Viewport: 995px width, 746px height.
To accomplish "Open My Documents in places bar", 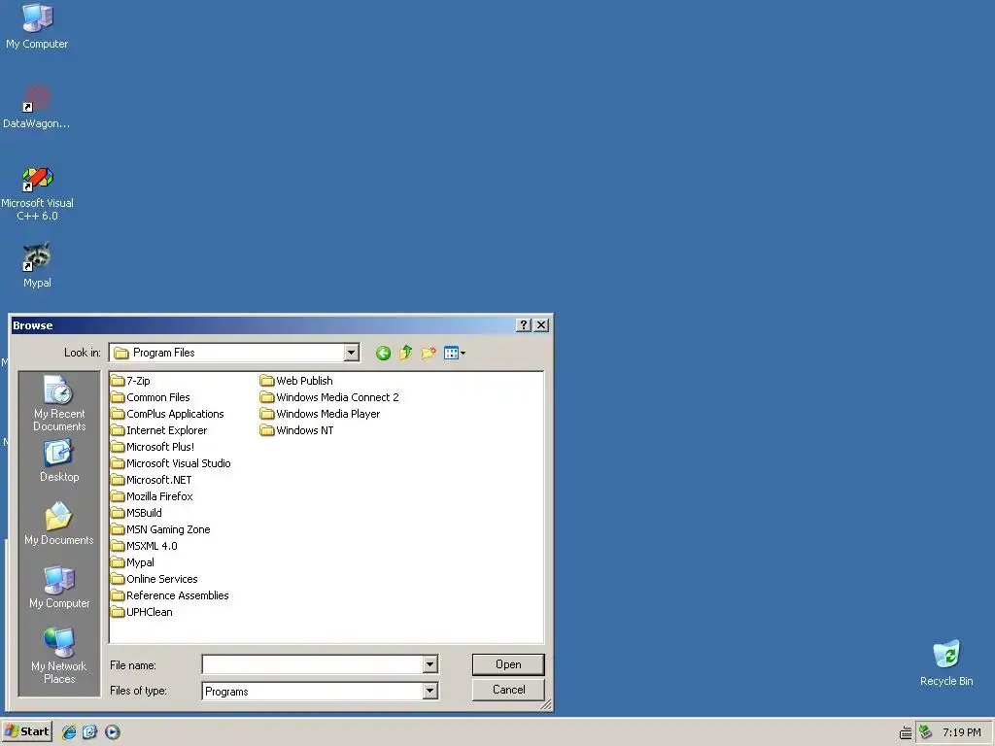I will pyautogui.click(x=59, y=524).
